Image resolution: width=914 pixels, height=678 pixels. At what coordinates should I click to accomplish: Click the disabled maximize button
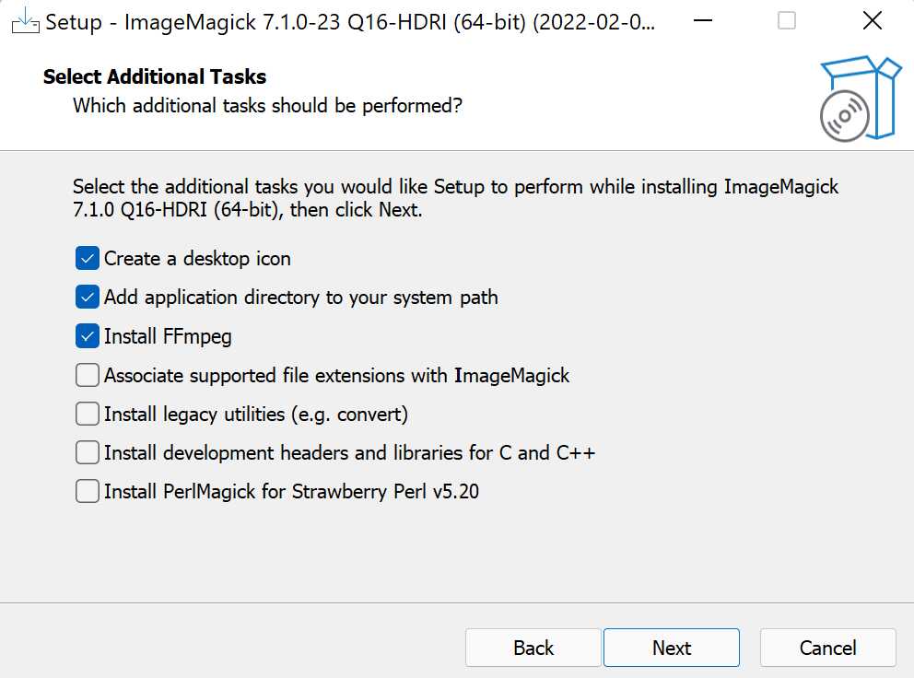pyautogui.click(x=787, y=21)
